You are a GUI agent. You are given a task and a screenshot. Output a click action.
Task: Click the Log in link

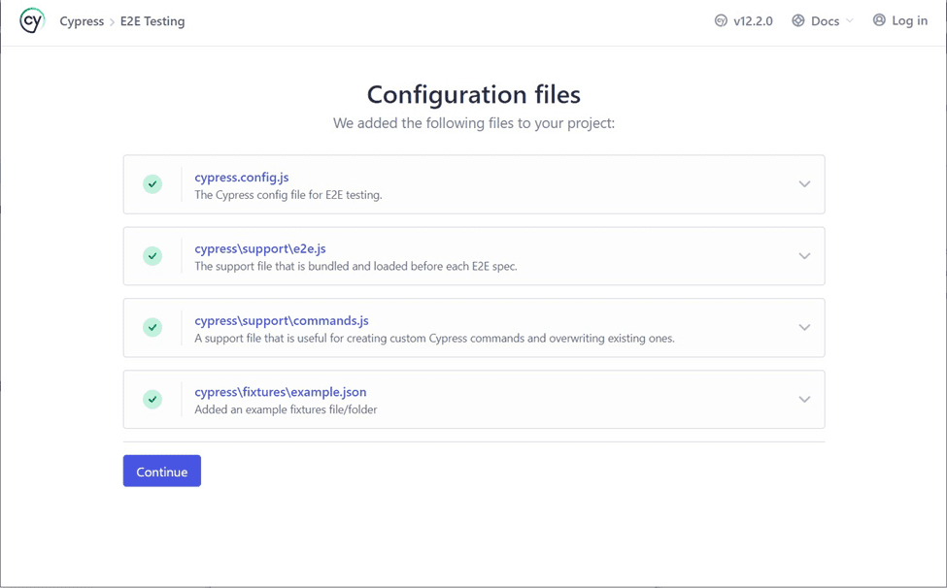[909, 20]
